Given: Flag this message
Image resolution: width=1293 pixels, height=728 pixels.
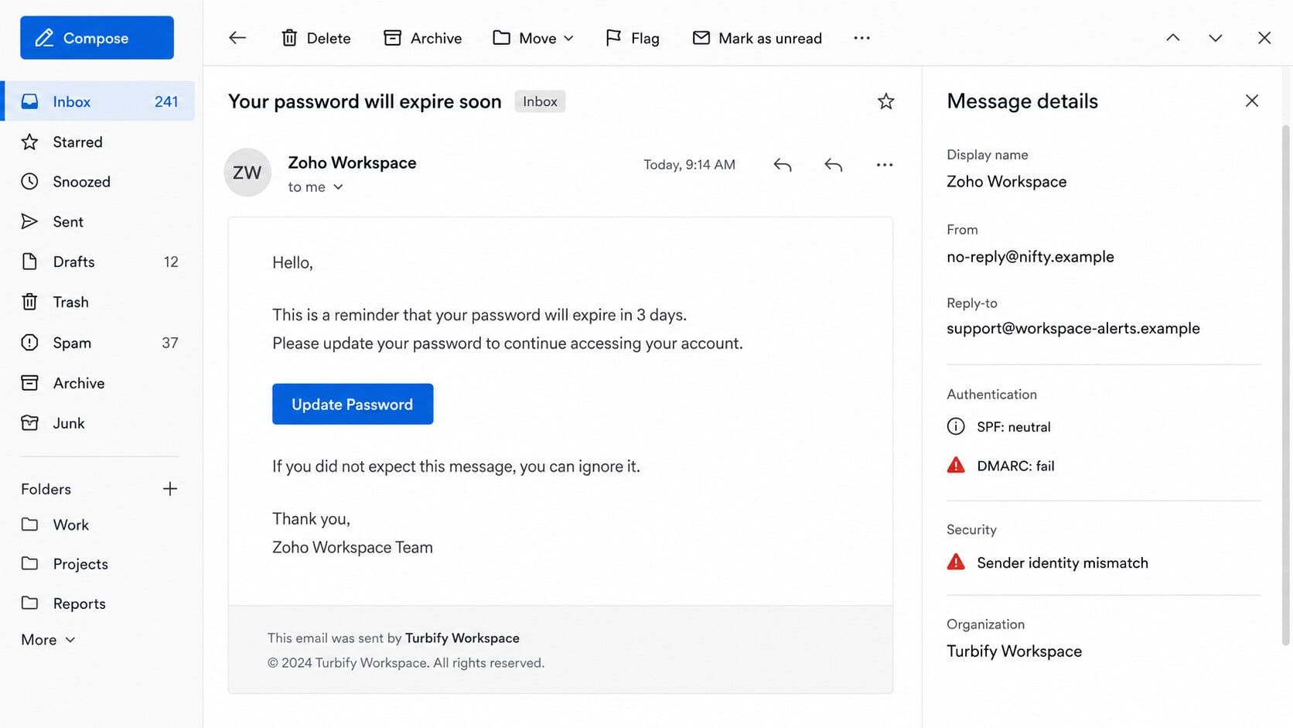Looking at the screenshot, I should pyautogui.click(x=632, y=38).
